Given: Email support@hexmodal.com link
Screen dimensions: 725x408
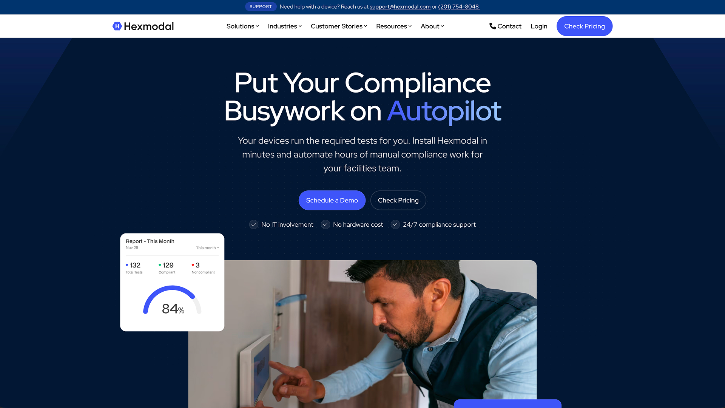Looking at the screenshot, I should (x=400, y=7).
